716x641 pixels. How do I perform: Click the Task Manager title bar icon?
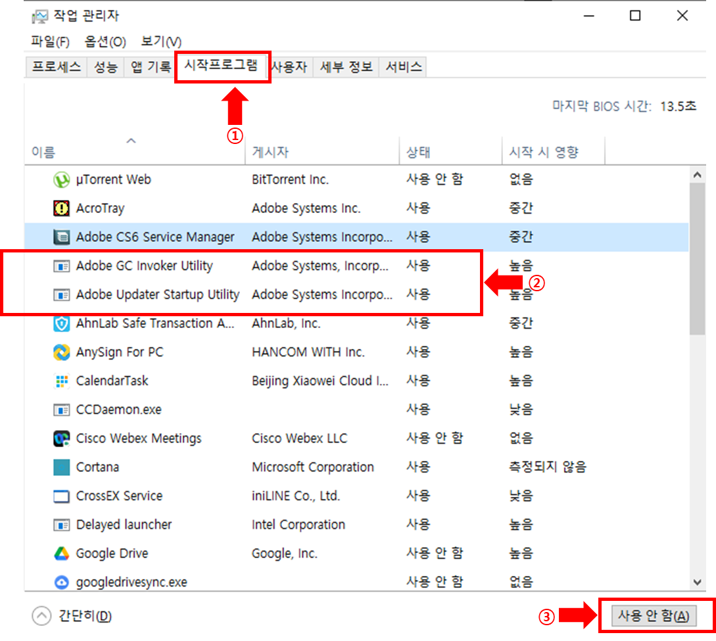tap(39, 17)
